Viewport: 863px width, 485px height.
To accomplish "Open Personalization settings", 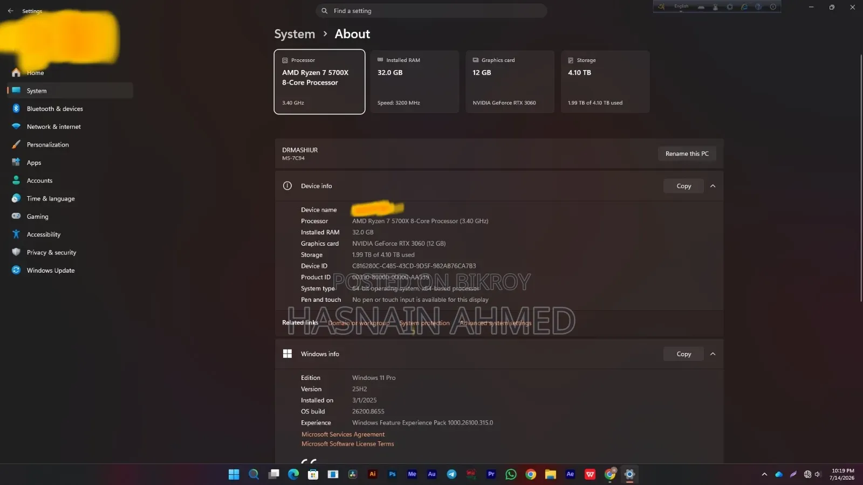I will [70, 144].
